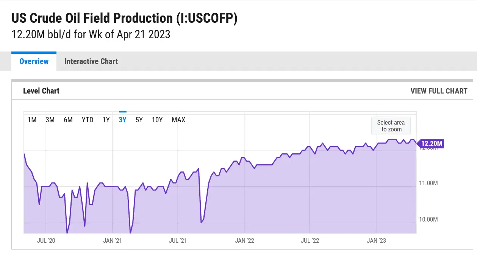The image size is (477, 259).
Task: Select the 5Y time range
Action: click(139, 120)
